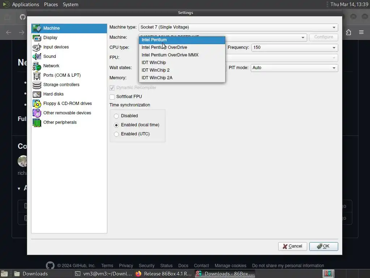Click the clock showing Thu Mar 14, 13:39

coord(349,4)
